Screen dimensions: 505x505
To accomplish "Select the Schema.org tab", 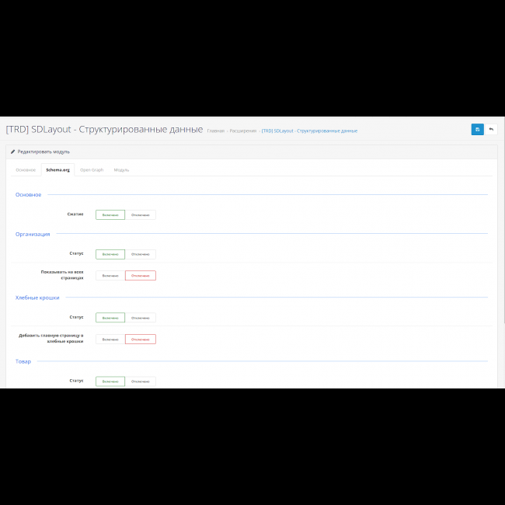I will [57, 169].
